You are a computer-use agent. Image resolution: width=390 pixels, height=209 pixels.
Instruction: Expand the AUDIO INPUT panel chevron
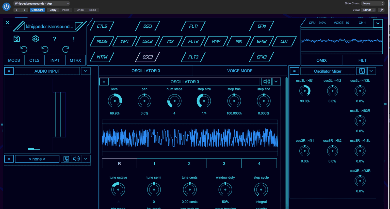coord(86,71)
